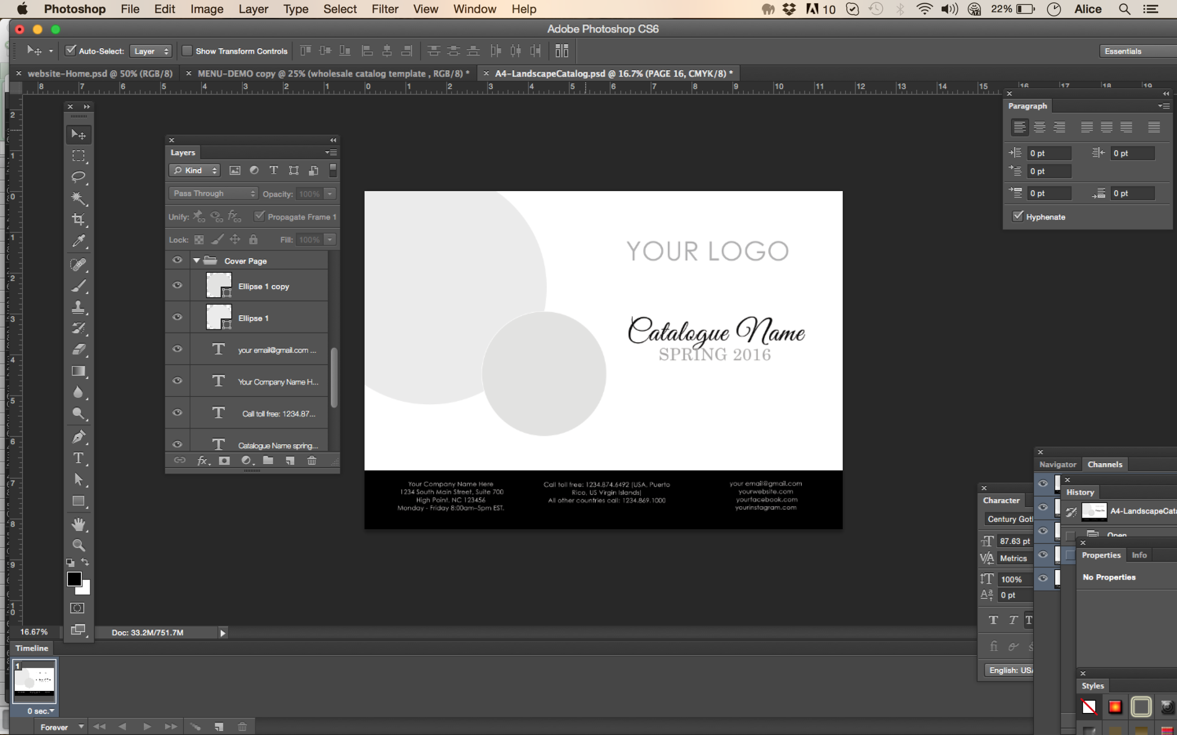This screenshot has height=735, width=1177.
Task: Select the Rectangle shape tool
Action: (x=78, y=501)
